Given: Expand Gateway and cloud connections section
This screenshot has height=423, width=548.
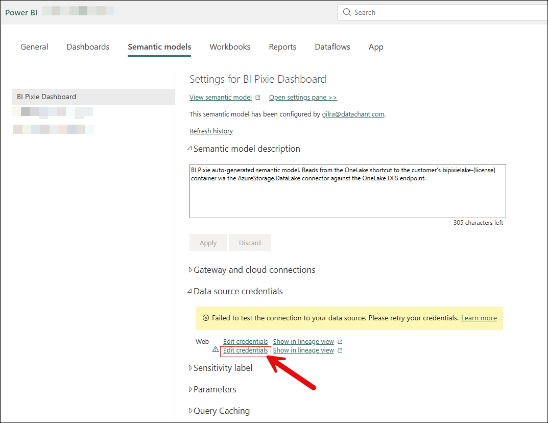Looking at the screenshot, I should (x=190, y=270).
